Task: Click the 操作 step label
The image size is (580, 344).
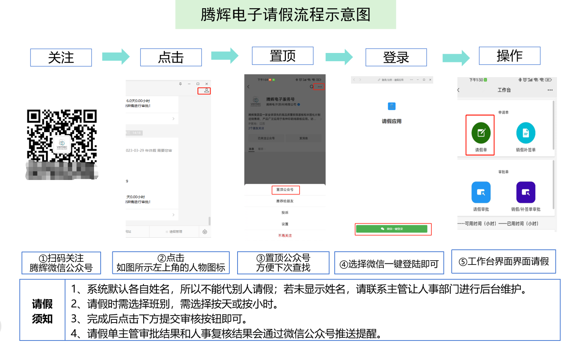Action: (510, 56)
